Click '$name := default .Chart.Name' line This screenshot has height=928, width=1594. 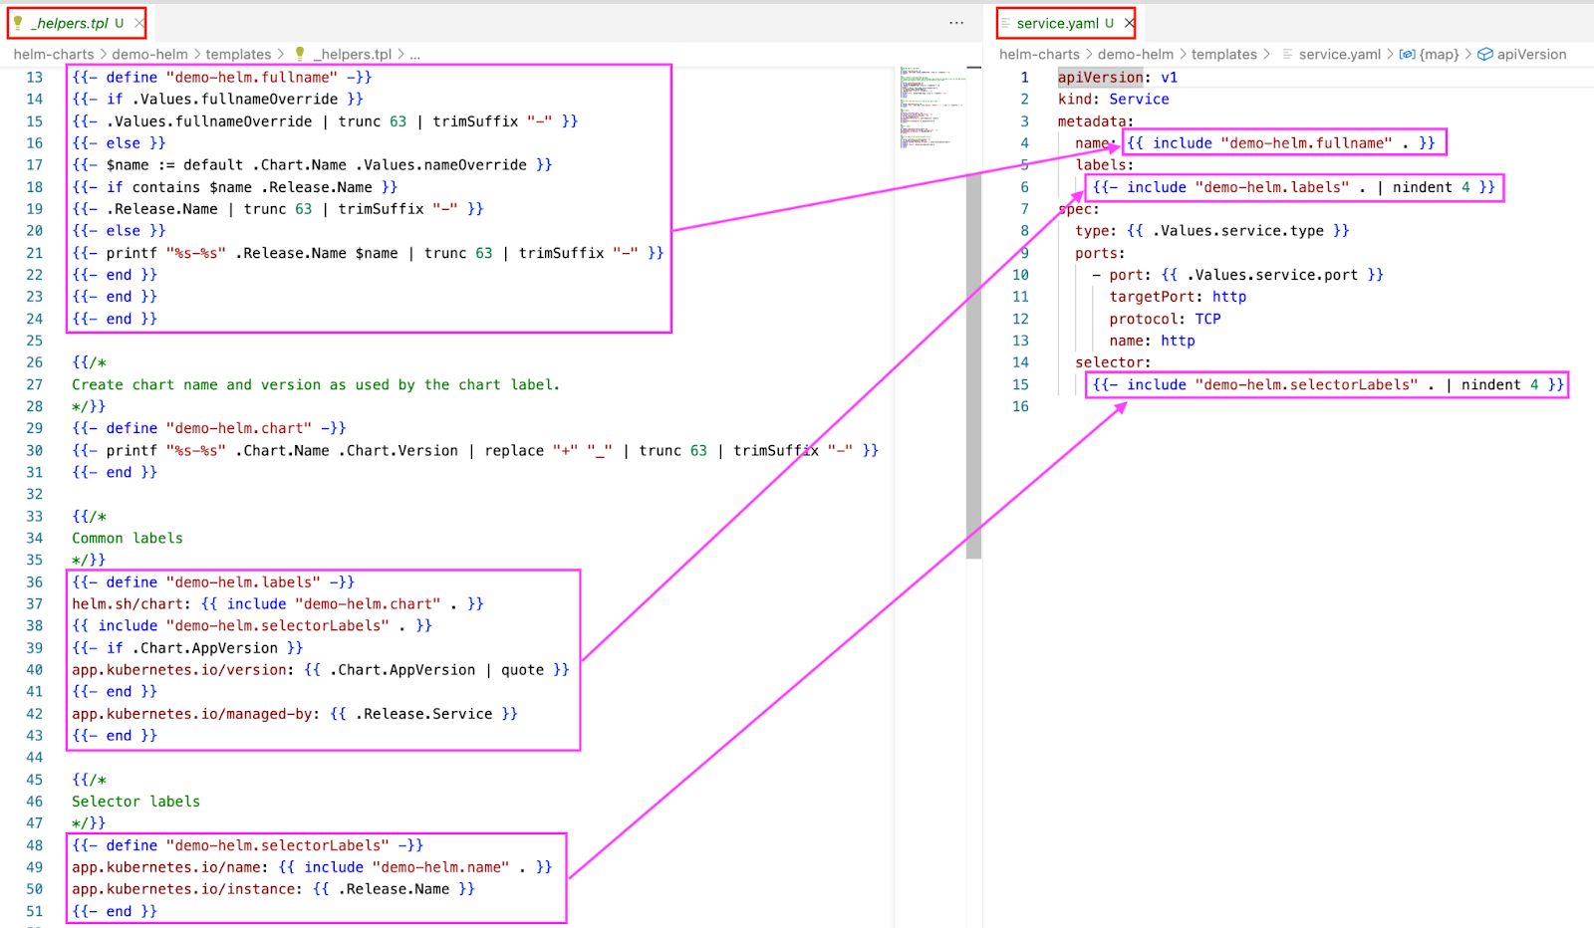coord(312,165)
